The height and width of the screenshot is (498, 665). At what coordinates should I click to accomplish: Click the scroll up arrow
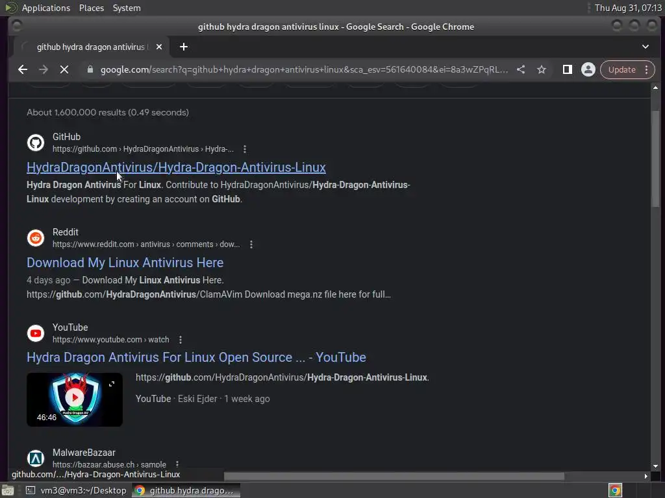(656, 88)
